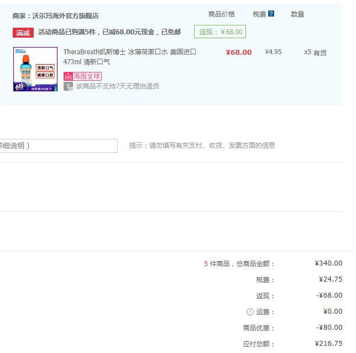Screen dimensions: 356x353
Task: Click the shipping value ¥0.00
Action: [x=333, y=312]
